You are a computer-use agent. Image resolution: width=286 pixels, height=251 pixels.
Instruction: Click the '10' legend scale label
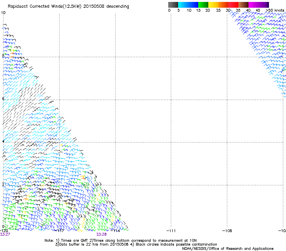coord(189,10)
